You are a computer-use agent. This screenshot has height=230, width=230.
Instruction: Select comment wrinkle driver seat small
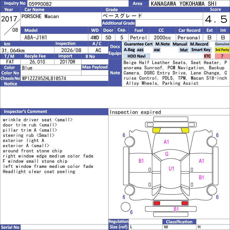tap(38, 120)
